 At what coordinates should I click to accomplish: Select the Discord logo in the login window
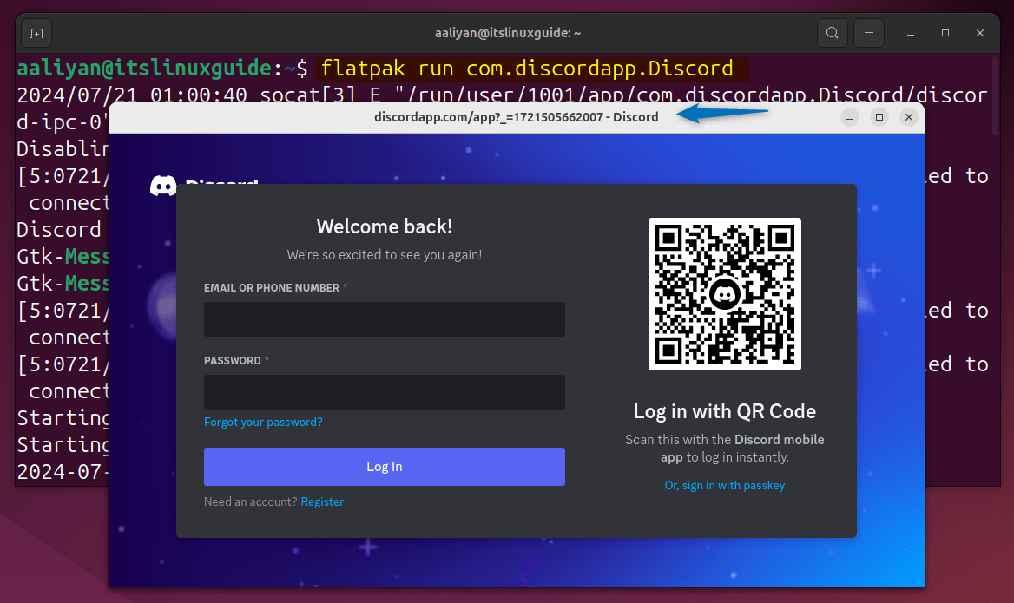pyautogui.click(x=163, y=185)
